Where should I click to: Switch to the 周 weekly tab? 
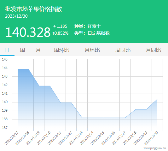coord(22,50)
